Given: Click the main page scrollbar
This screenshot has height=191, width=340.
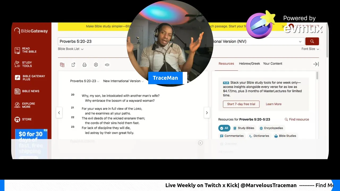Looking at the screenshot, I should pyautogui.click(x=327, y=40).
